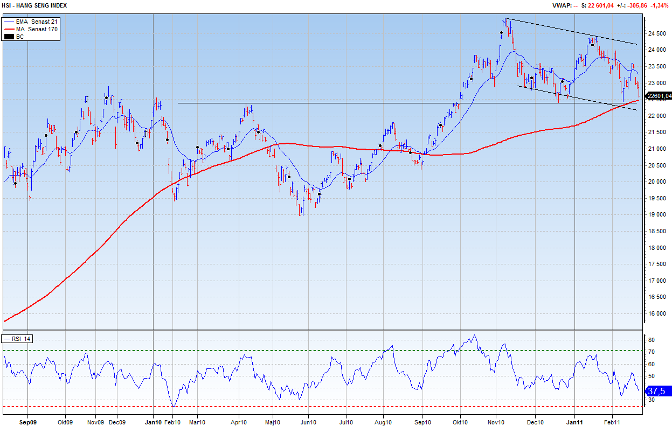Screen dimensions: 672x426
Task: Click the VWAP label in header
Action: click(x=561, y=5)
